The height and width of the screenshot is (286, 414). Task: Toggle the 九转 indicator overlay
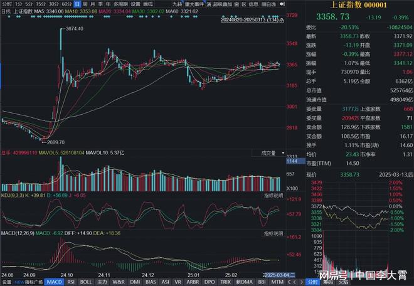pyautogui.click(x=176, y=4)
